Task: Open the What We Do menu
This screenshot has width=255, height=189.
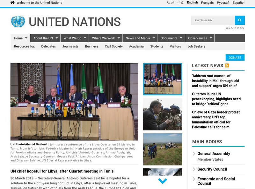Action: [x=72, y=38]
